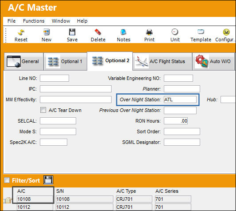The width and height of the screenshot is (236, 211).
Task: Open the Help menu
Action: coord(82,21)
